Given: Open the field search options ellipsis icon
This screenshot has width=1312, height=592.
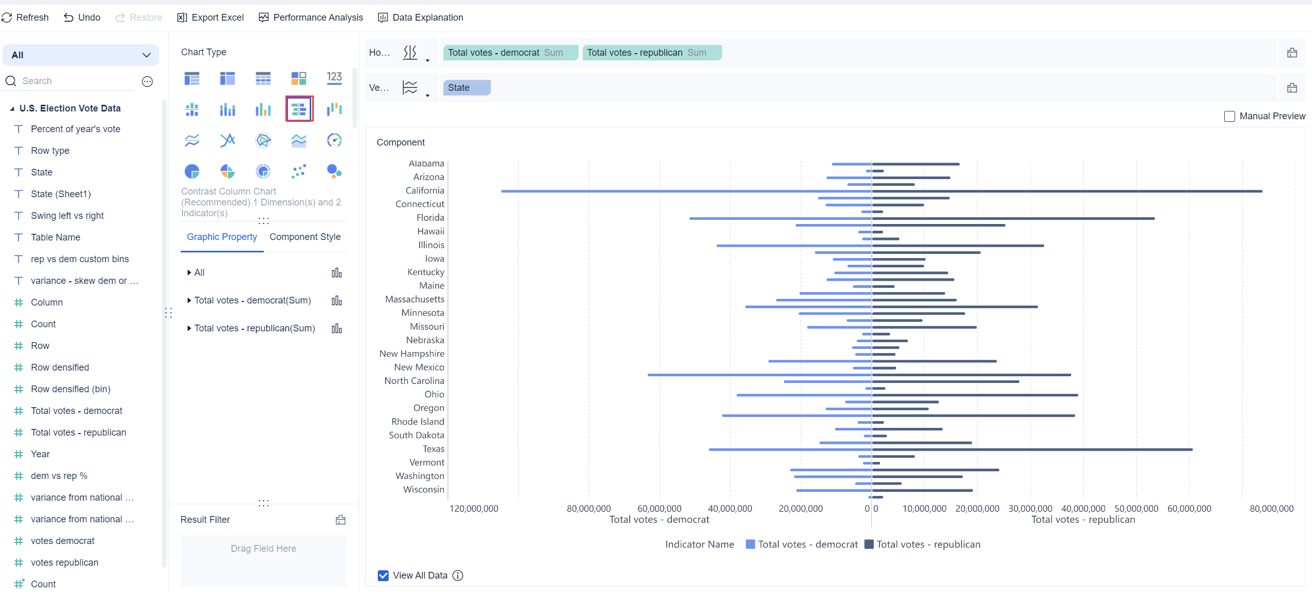Looking at the screenshot, I should coord(148,82).
